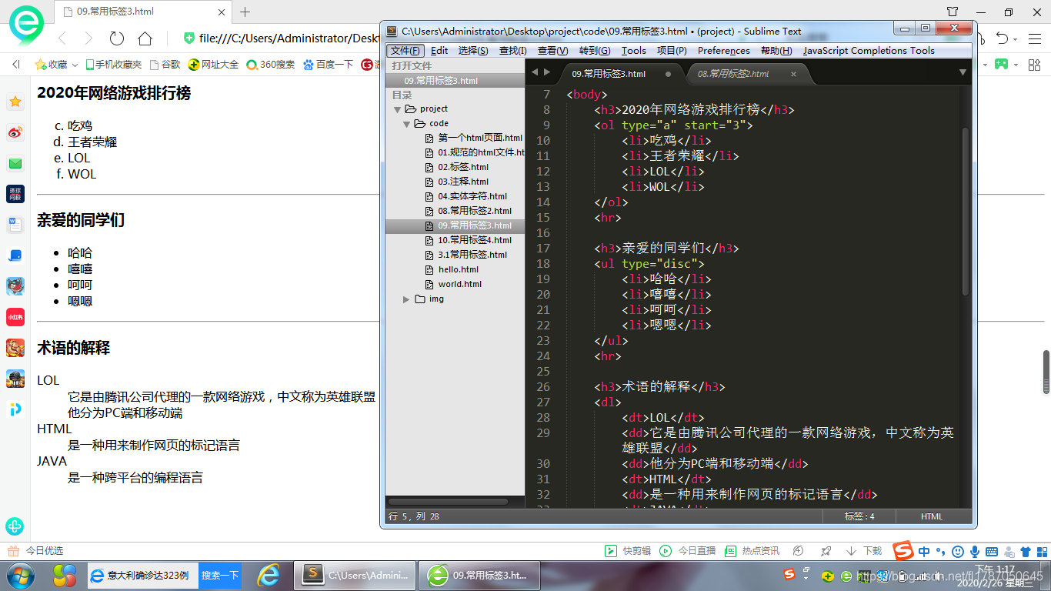This screenshot has width=1051, height=591.
Task: Click the browser forward arrow
Action: (88, 38)
